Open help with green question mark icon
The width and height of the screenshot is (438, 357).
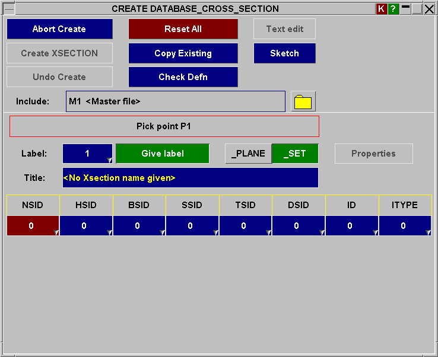tap(393, 9)
